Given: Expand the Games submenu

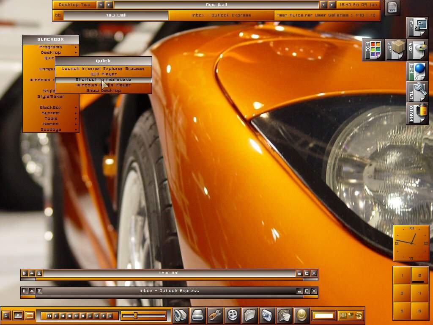Looking at the screenshot, I should tap(51, 124).
